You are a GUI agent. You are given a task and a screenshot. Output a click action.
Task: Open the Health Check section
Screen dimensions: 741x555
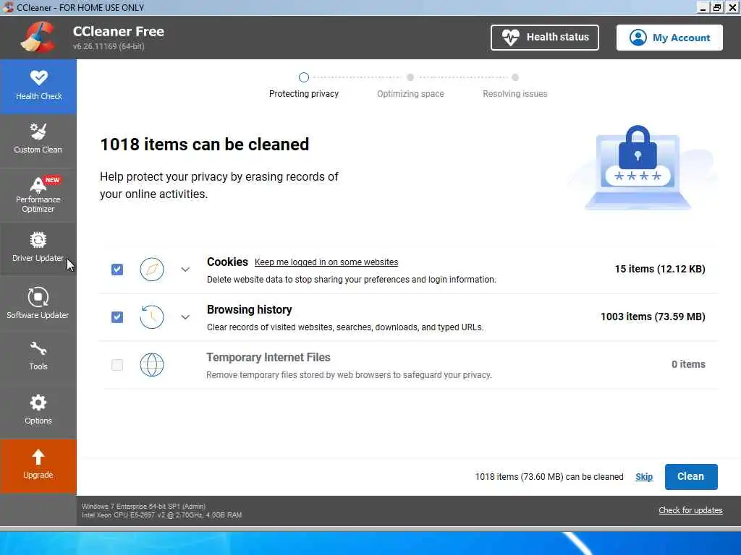coord(38,87)
